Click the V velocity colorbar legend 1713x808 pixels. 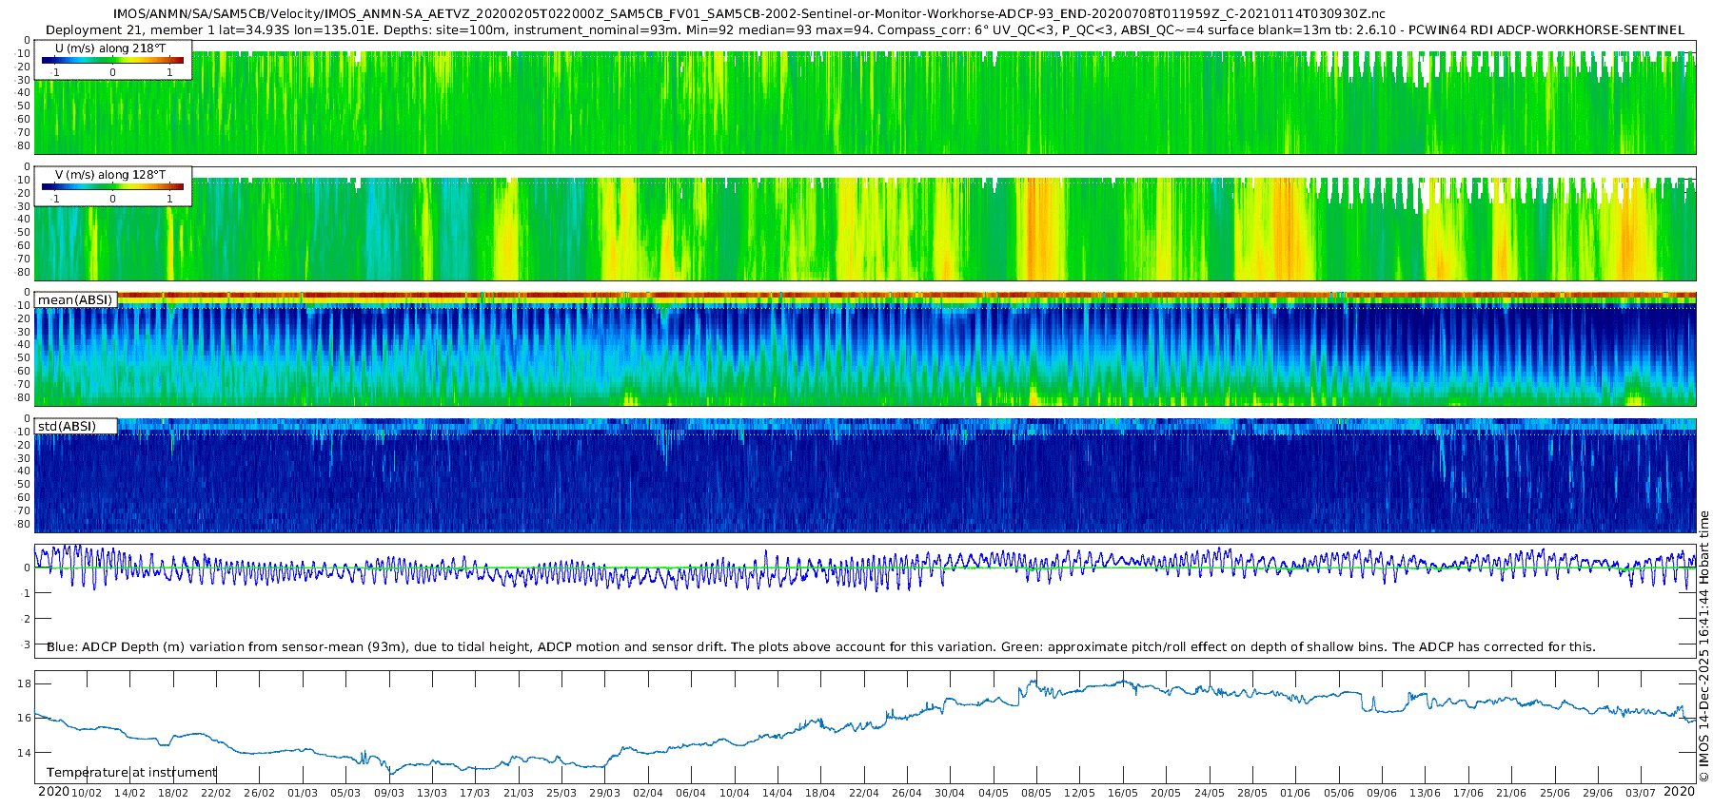point(112,186)
